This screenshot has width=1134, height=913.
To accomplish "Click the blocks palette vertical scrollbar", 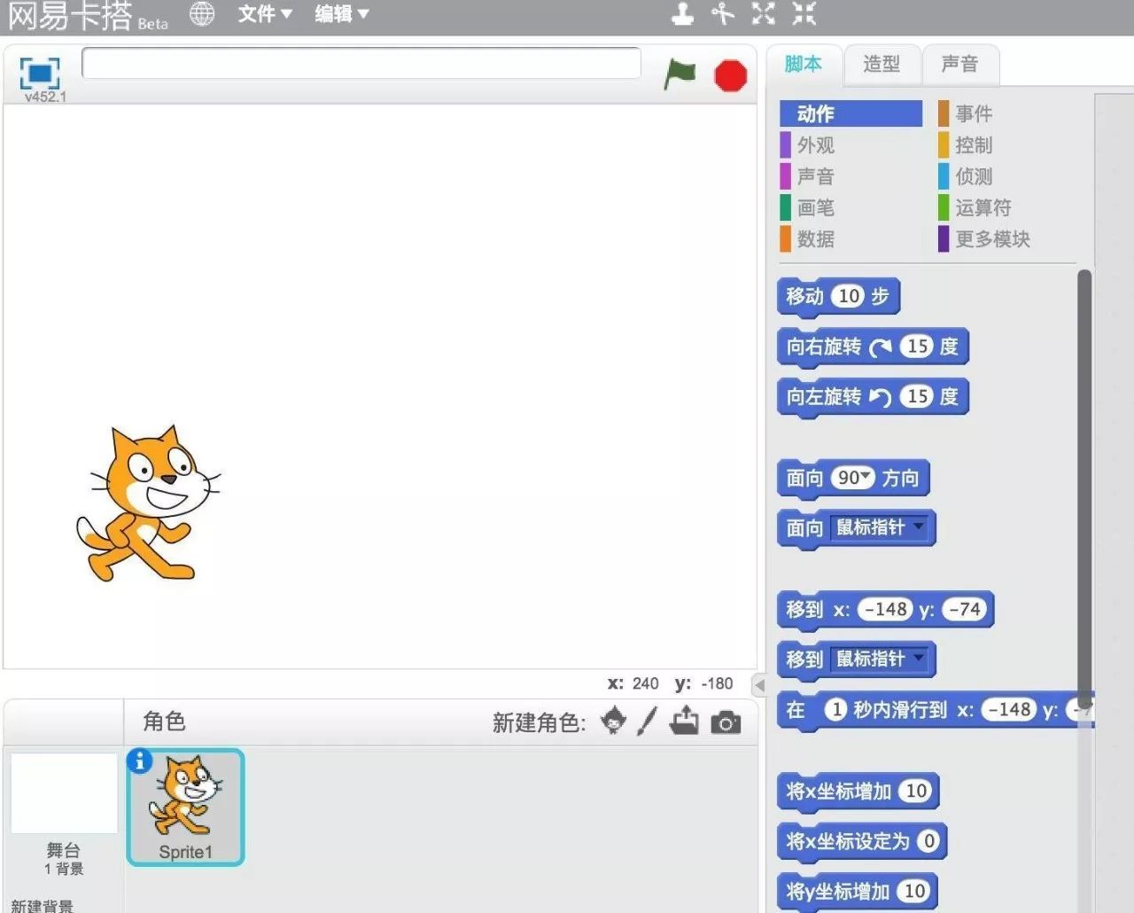I will 1084,488.
